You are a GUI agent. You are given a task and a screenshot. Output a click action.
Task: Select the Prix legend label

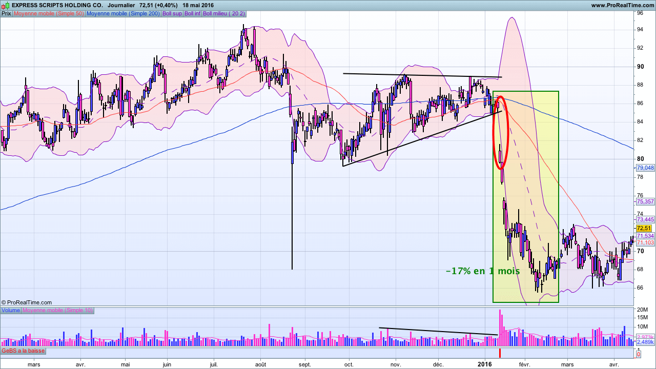(x=6, y=13)
